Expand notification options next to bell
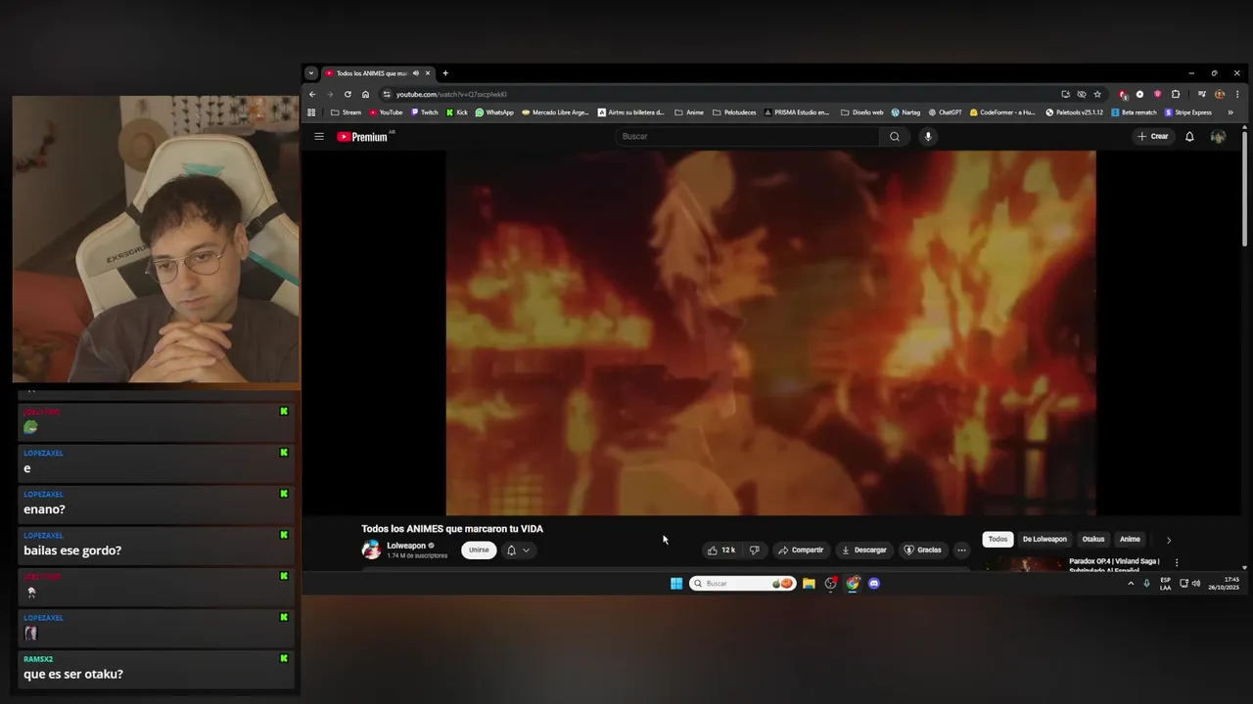 (x=526, y=550)
